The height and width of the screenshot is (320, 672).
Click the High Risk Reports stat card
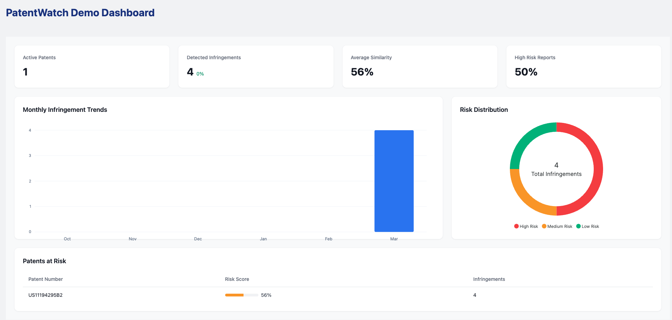pos(584,66)
